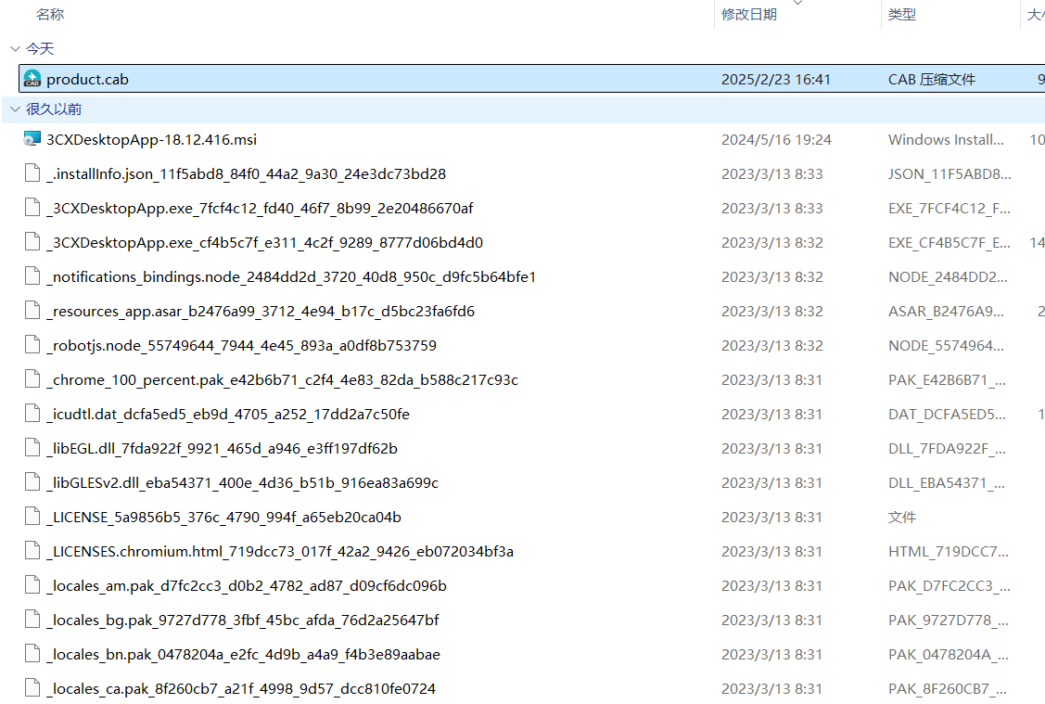This screenshot has height=704, width=1045.
Task: Select _libEGL.dll_7fda922f file name
Action: coord(222,449)
